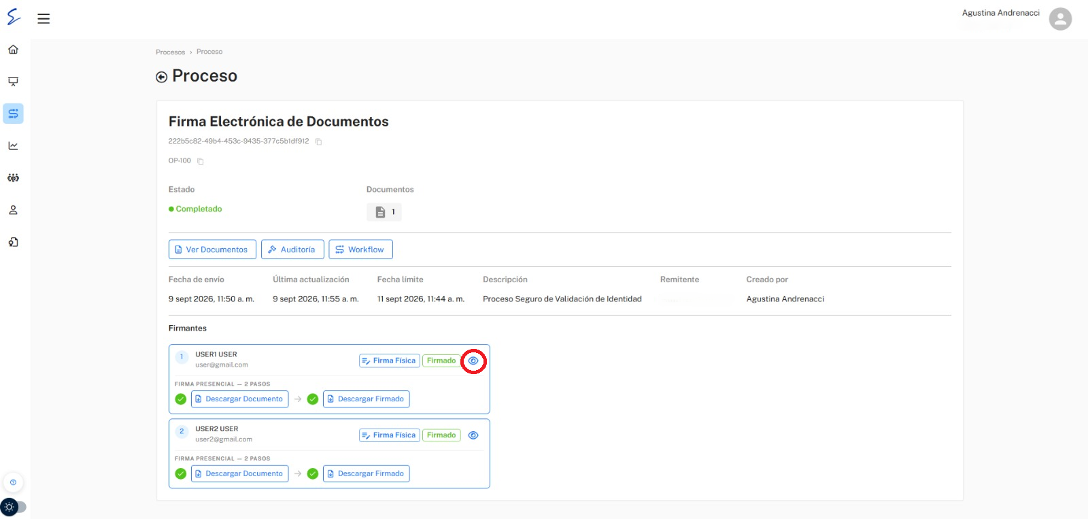Click the help question mark icon

click(13, 482)
